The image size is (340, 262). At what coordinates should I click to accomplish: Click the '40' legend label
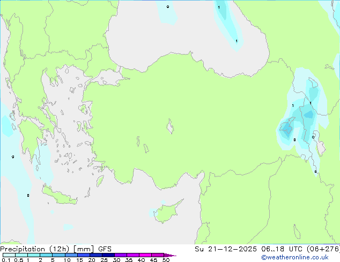click(x=141, y=260)
